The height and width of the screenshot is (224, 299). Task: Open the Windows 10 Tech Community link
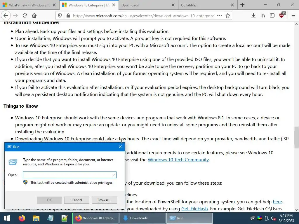[178, 160]
